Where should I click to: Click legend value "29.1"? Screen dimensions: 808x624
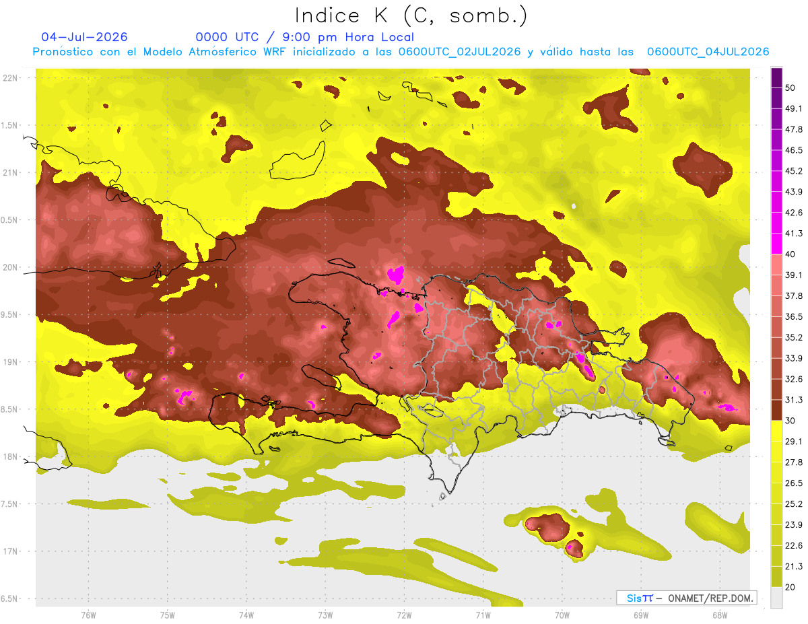pyautogui.click(x=793, y=441)
